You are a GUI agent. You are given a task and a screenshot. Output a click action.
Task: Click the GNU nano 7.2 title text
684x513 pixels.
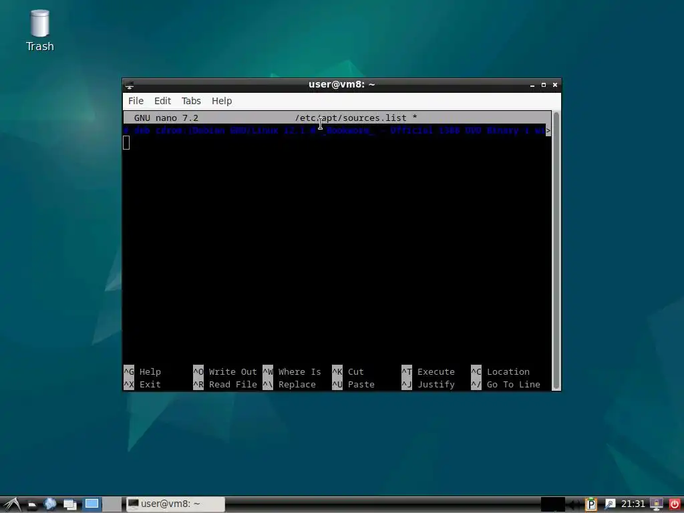166,118
